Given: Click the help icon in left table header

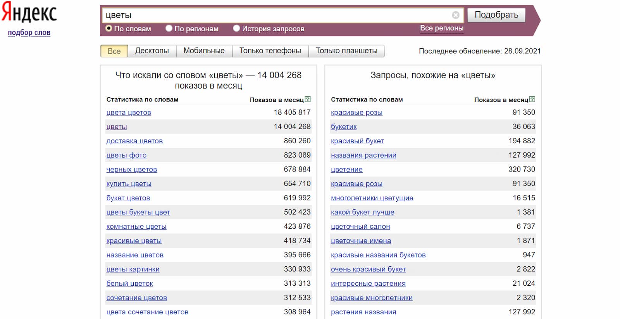Looking at the screenshot, I should point(308,99).
